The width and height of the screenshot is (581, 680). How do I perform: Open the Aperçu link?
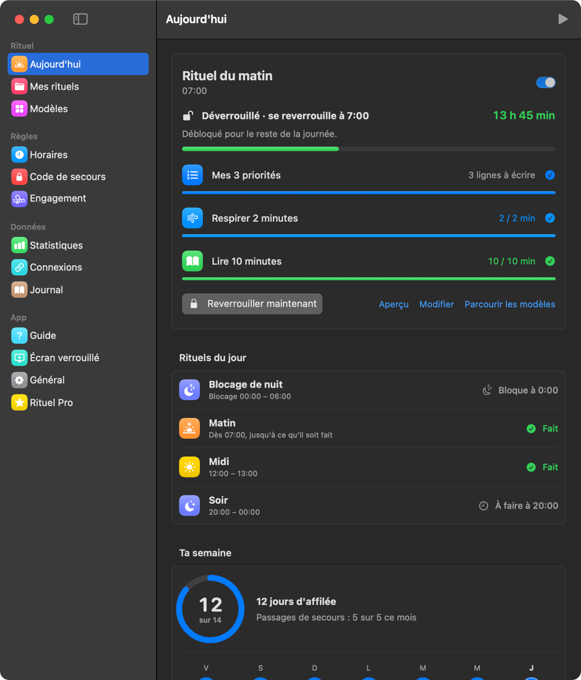394,304
